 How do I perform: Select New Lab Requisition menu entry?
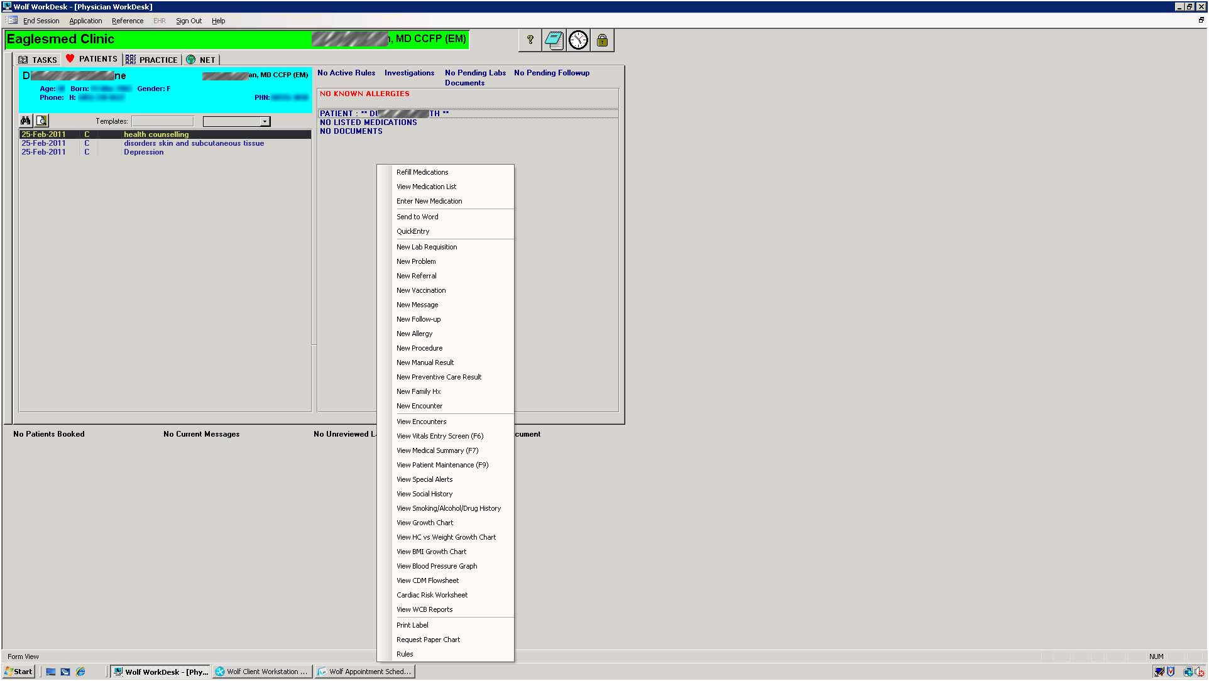pos(427,247)
